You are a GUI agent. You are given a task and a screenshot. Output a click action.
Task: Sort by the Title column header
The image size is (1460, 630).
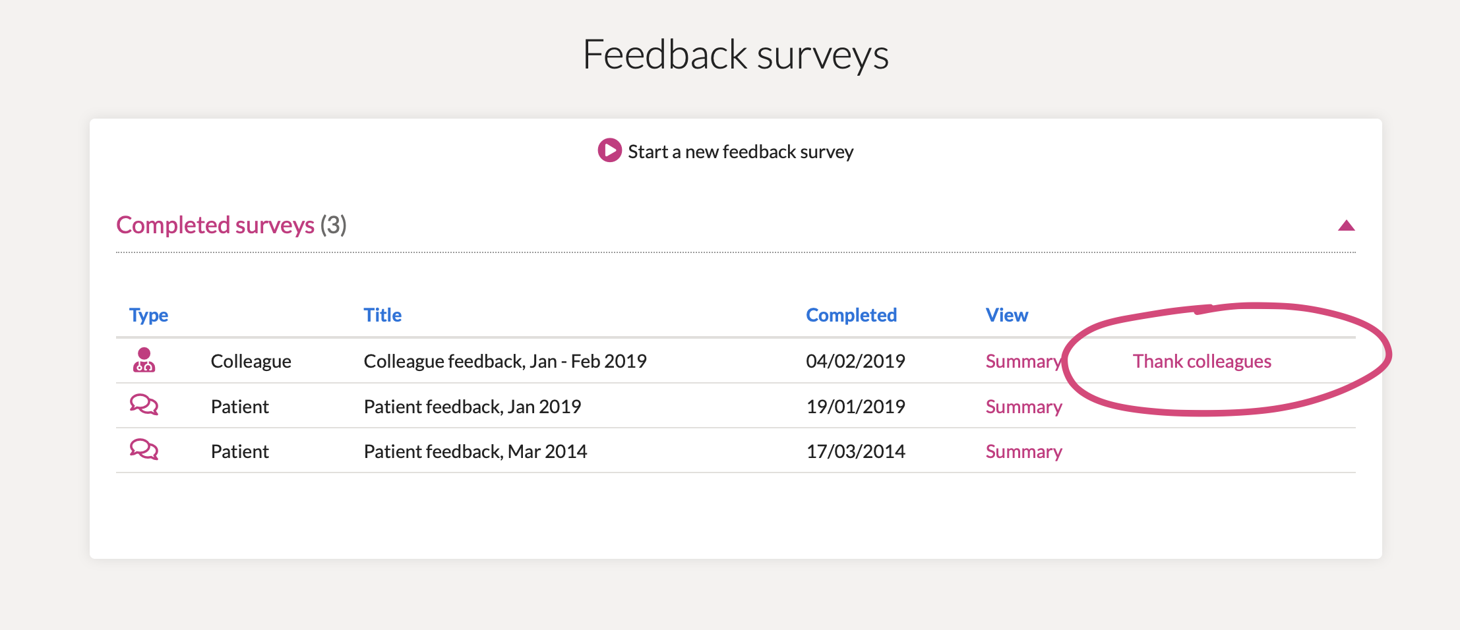coord(382,315)
